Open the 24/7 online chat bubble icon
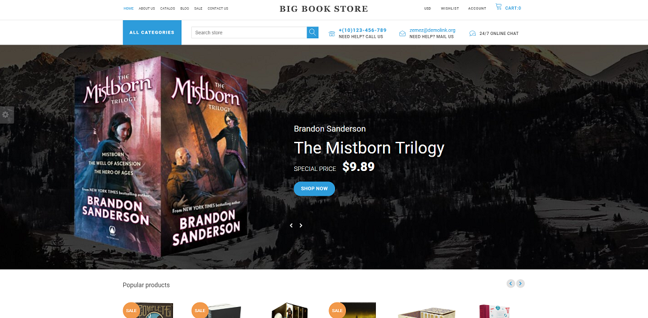The width and height of the screenshot is (648, 318). 472,34
